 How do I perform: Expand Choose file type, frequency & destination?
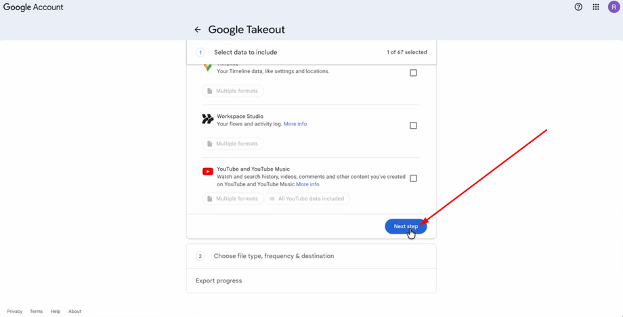pyautogui.click(x=311, y=256)
